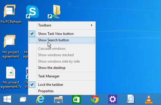Select the folder shortcut next to Skype
Viewport: 161px width, 105px height.
coord(54,12)
